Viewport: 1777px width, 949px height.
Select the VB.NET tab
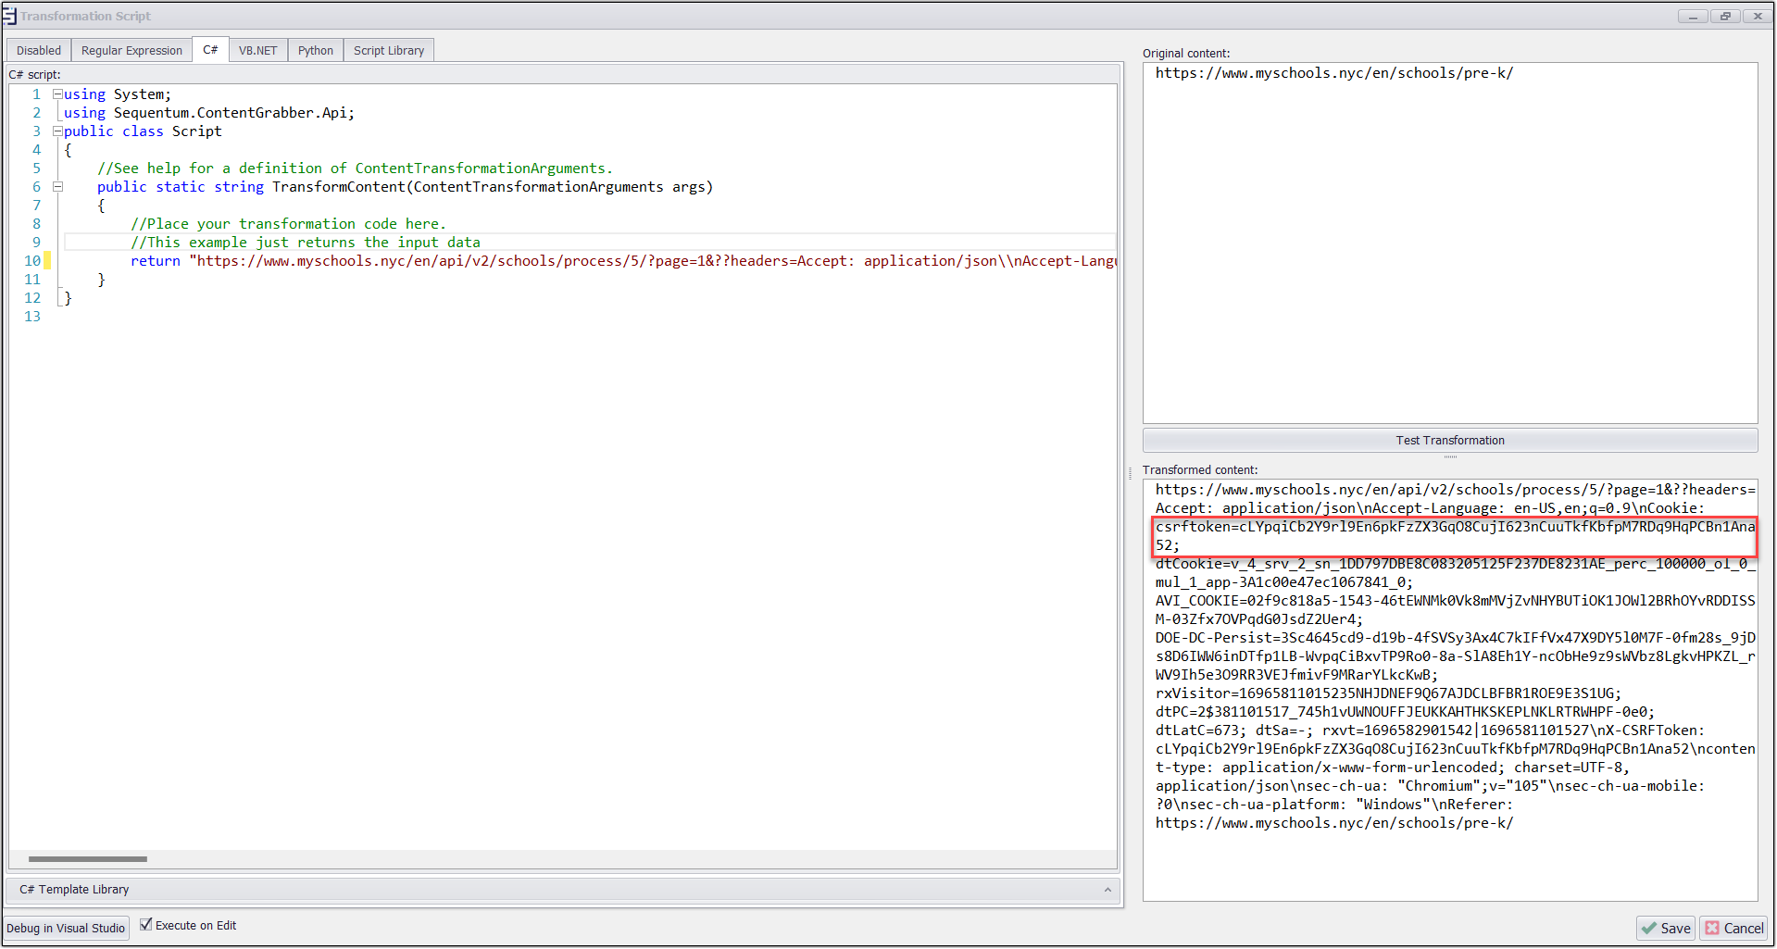257,50
